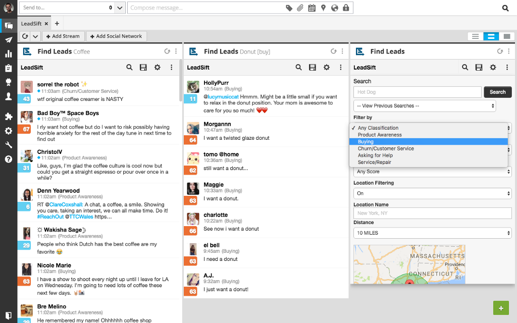Image resolution: width=517 pixels, height=323 pixels.
Task: Open Assignments clipboard icon in sidebar
Action: point(9,68)
